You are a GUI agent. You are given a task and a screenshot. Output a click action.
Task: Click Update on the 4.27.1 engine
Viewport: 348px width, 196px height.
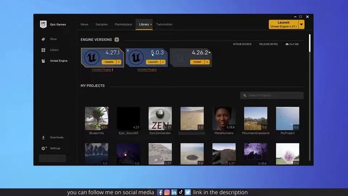tap(109, 62)
